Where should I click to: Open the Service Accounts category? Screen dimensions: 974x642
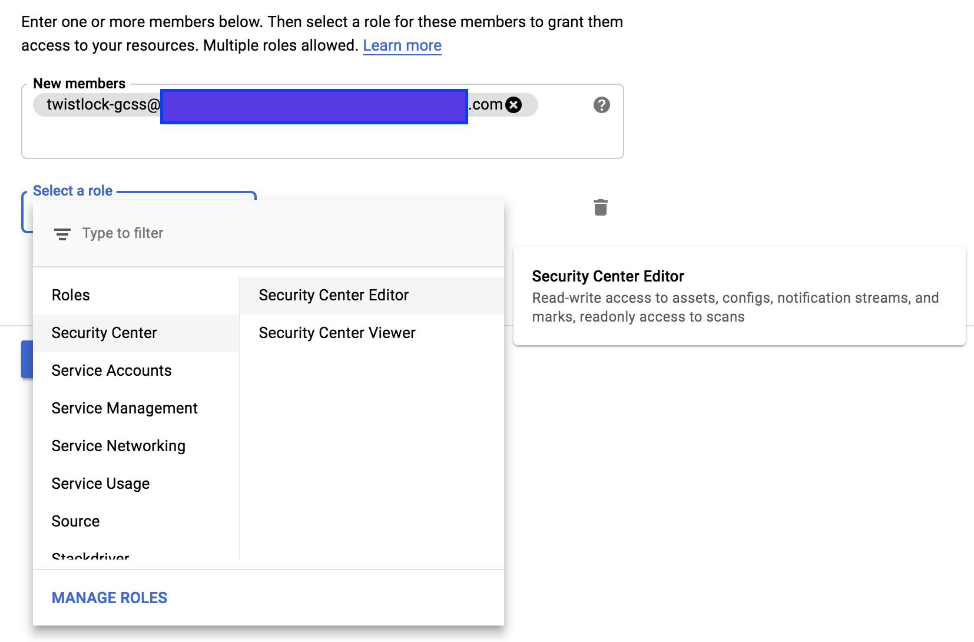pos(136,370)
